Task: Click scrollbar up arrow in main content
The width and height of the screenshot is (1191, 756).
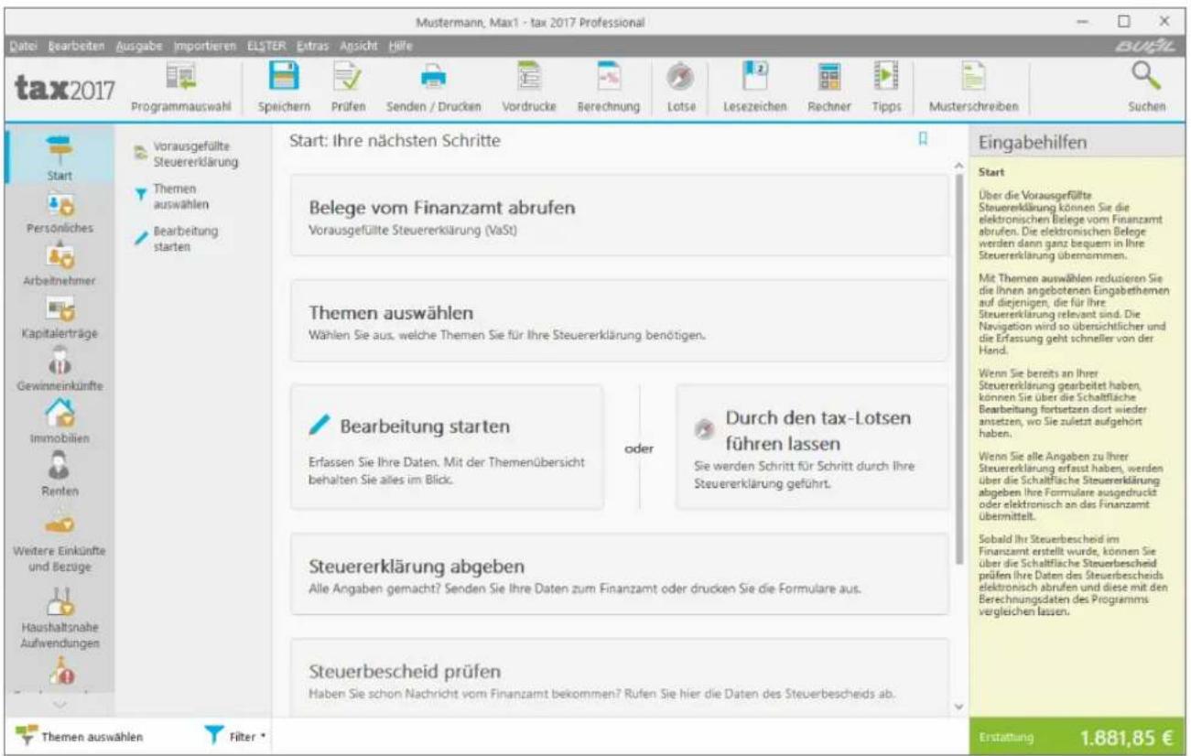Action: (959, 166)
